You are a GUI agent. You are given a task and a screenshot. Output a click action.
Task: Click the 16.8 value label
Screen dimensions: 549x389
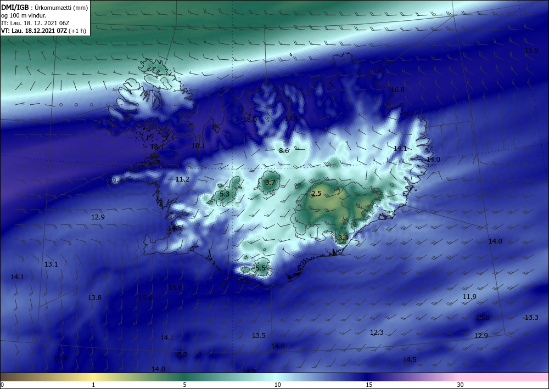[x=397, y=90]
